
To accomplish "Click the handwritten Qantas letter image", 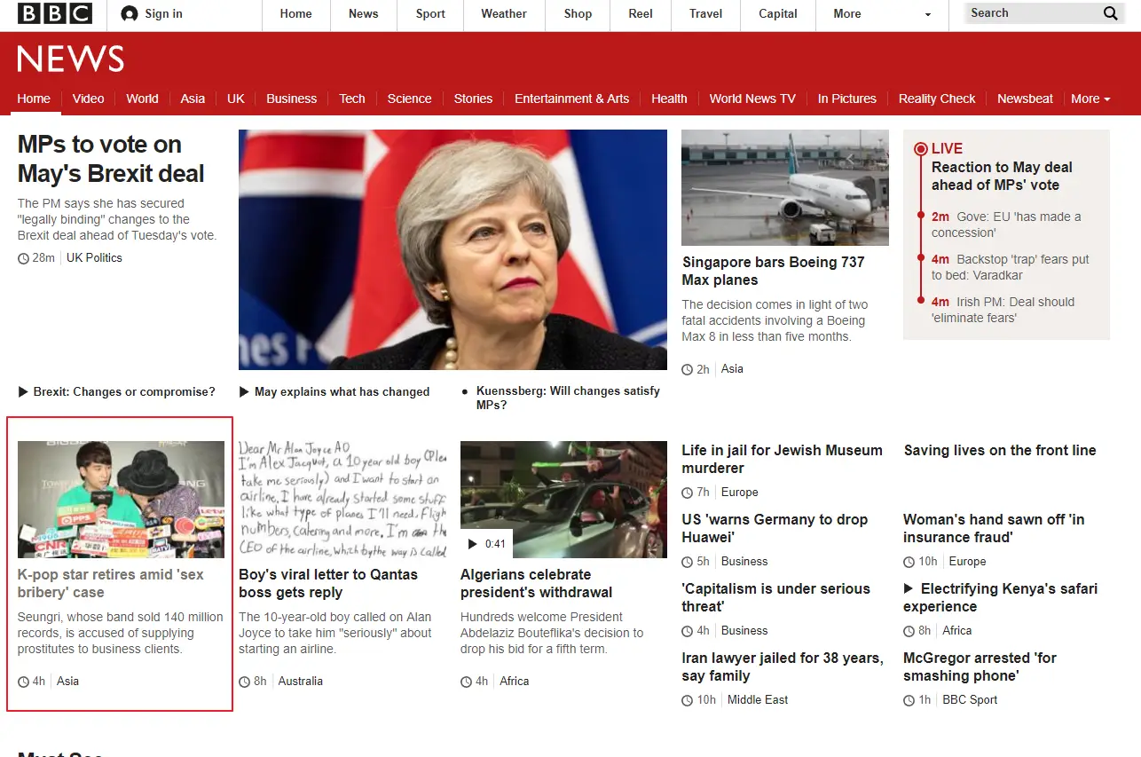I will pyautogui.click(x=342, y=499).
